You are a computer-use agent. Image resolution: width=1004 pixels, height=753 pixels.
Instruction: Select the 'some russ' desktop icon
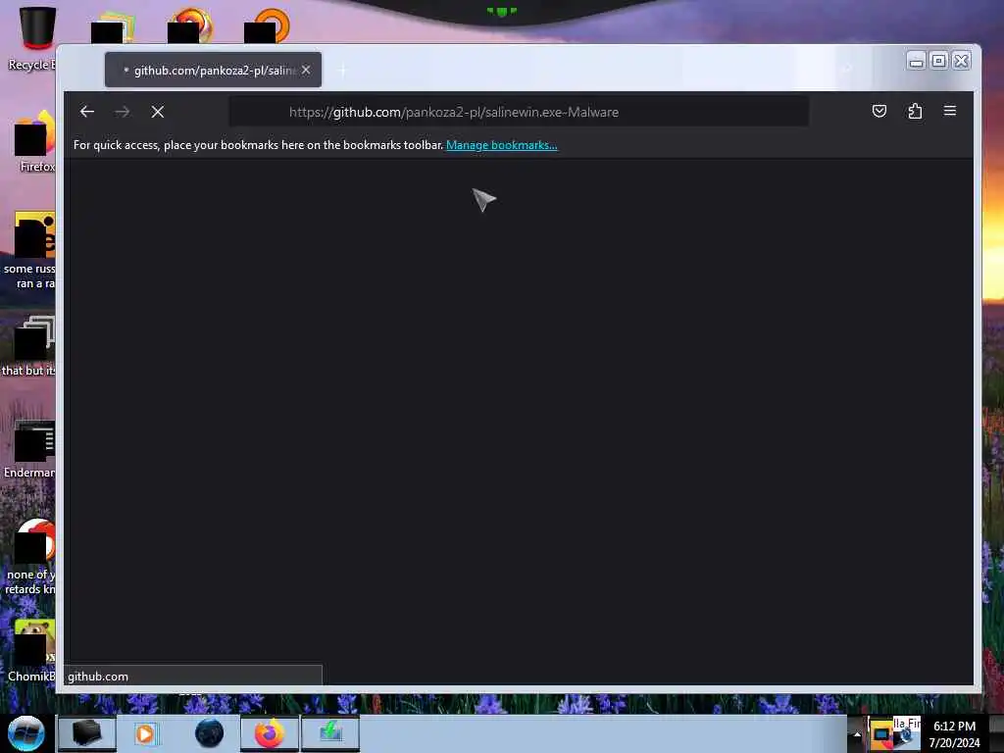30,250
